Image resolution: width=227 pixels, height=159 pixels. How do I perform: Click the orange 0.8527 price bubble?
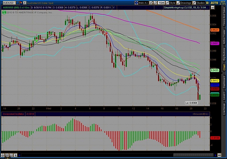pyautogui.click(x=215, y=30)
